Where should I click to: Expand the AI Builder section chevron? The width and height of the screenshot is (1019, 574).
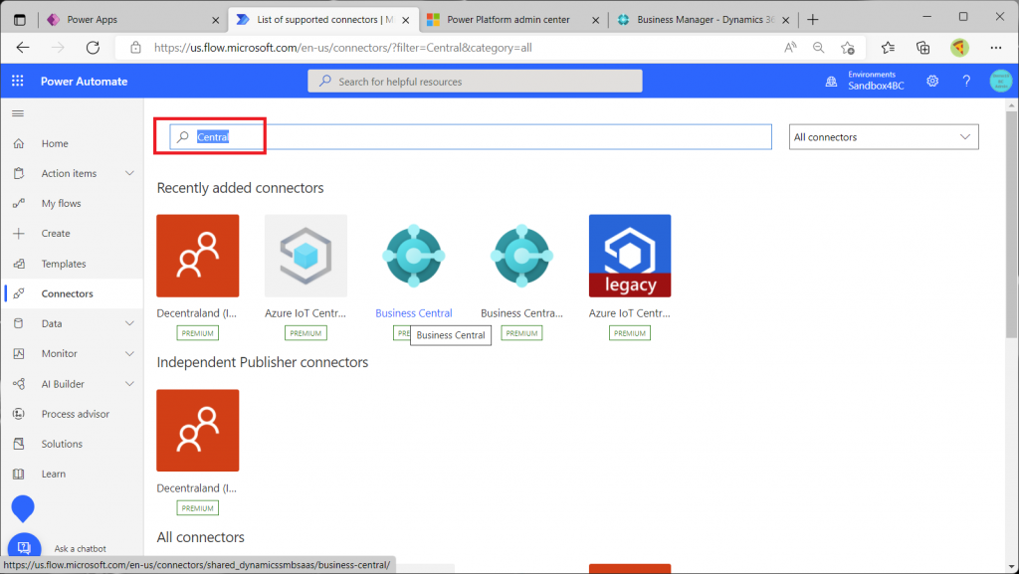[129, 384]
